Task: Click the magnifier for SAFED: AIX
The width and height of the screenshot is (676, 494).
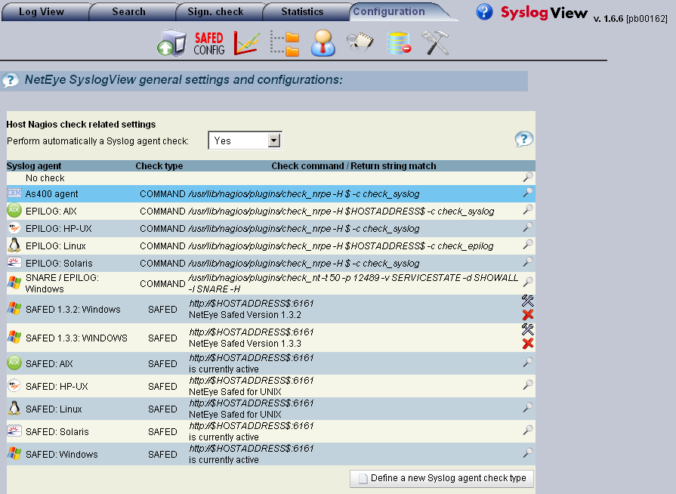Action: tap(528, 363)
